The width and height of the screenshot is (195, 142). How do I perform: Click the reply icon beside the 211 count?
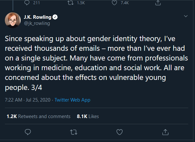27,3
